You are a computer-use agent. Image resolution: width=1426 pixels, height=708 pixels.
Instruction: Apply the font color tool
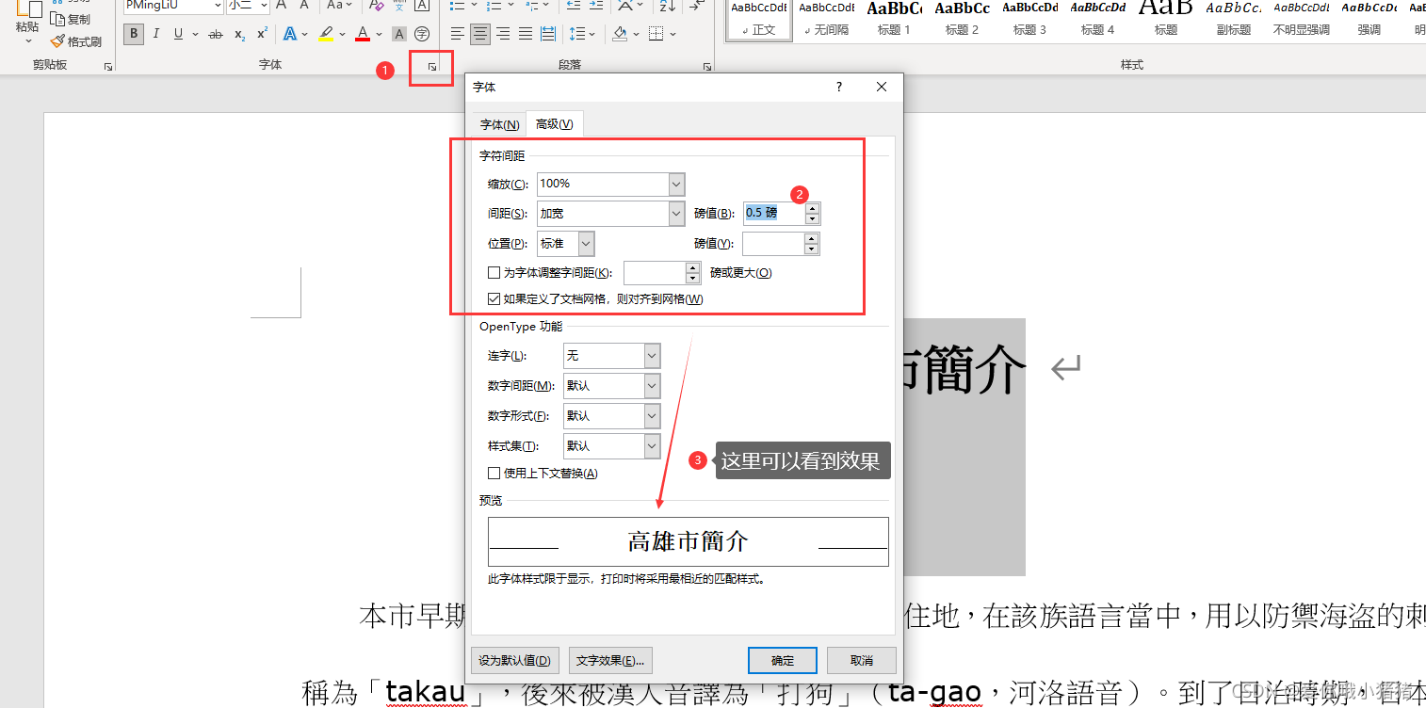pyautogui.click(x=363, y=34)
